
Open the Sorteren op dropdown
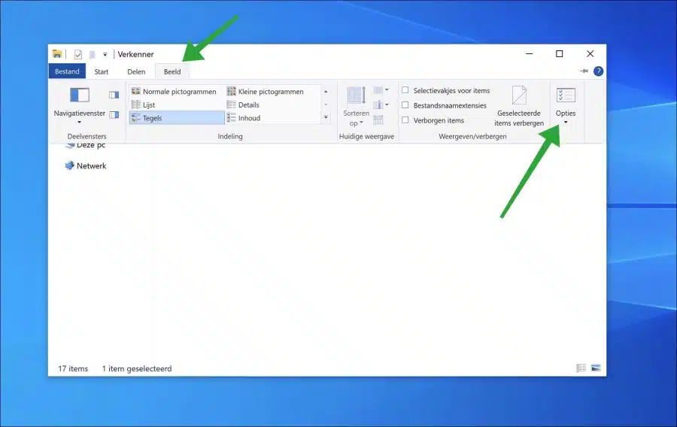pos(357,107)
